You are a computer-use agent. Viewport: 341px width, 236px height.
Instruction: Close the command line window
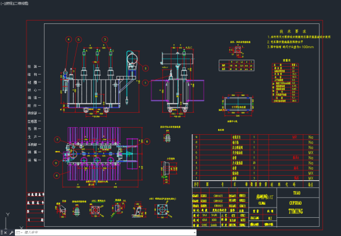click(x=5, y=233)
